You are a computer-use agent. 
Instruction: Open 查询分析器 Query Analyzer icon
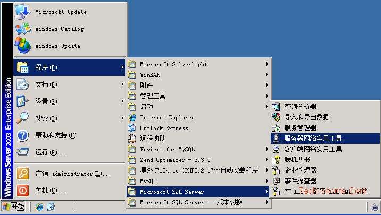(x=276, y=106)
